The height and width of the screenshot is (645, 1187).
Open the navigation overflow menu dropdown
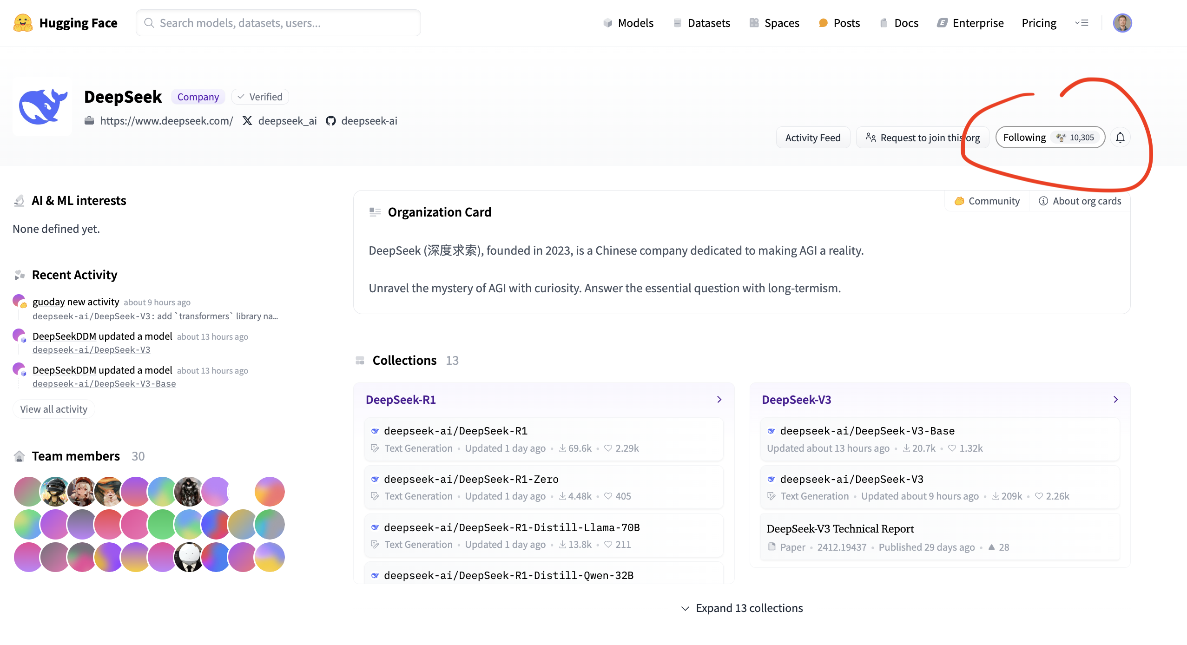[1081, 23]
